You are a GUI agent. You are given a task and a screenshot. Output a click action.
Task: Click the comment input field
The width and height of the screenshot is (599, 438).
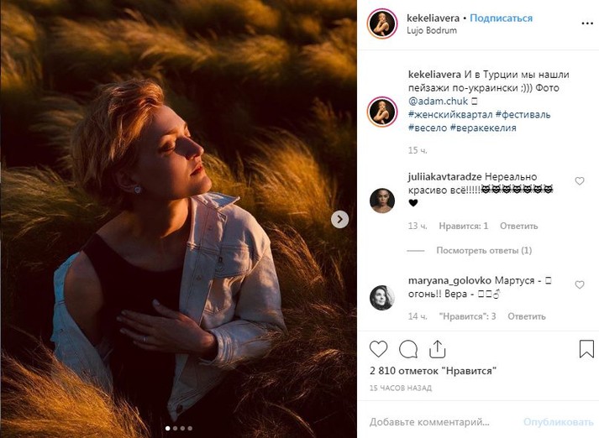pyautogui.click(x=442, y=421)
